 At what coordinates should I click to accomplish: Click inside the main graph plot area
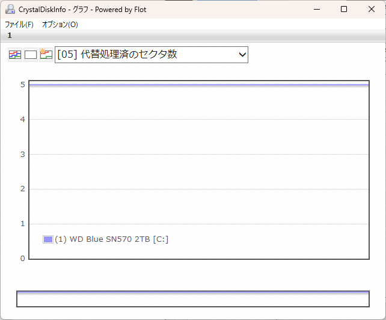[199, 170]
